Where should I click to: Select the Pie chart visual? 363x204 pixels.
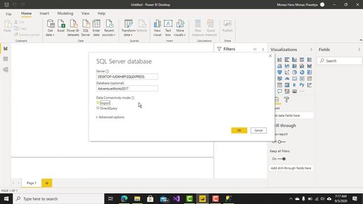(294, 72)
